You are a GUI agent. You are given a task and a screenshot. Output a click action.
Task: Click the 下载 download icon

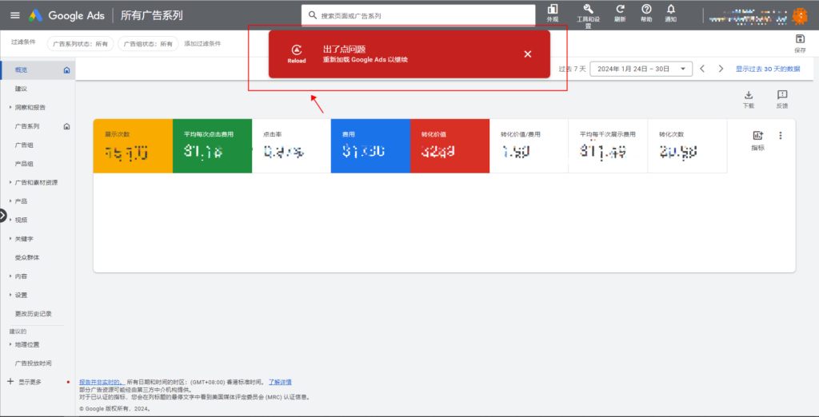pyautogui.click(x=749, y=95)
